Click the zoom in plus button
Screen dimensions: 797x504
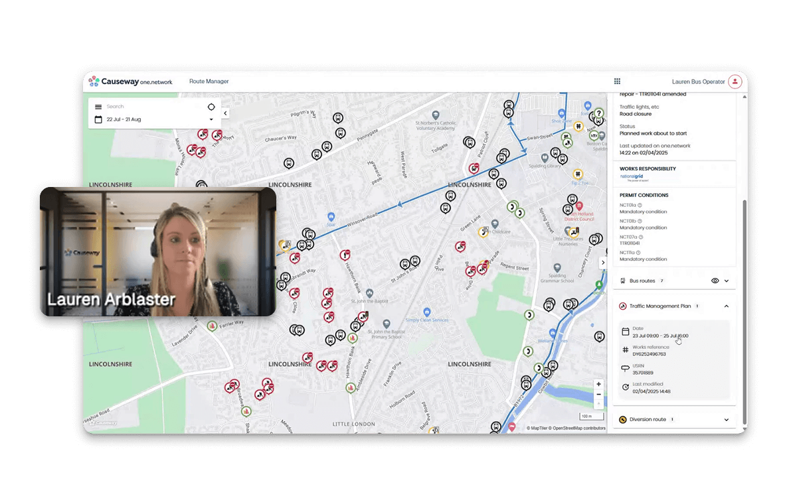(598, 385)
